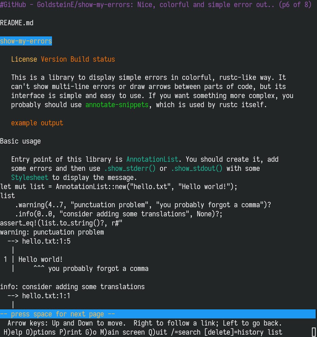317x337 pixels.
Task: Click 'info: consider adding some translations' line
Action: click(x=72, y=287)
